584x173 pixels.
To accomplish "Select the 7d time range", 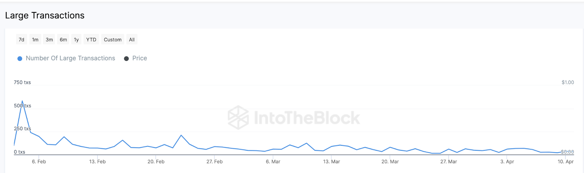I will tap(22, 40).
